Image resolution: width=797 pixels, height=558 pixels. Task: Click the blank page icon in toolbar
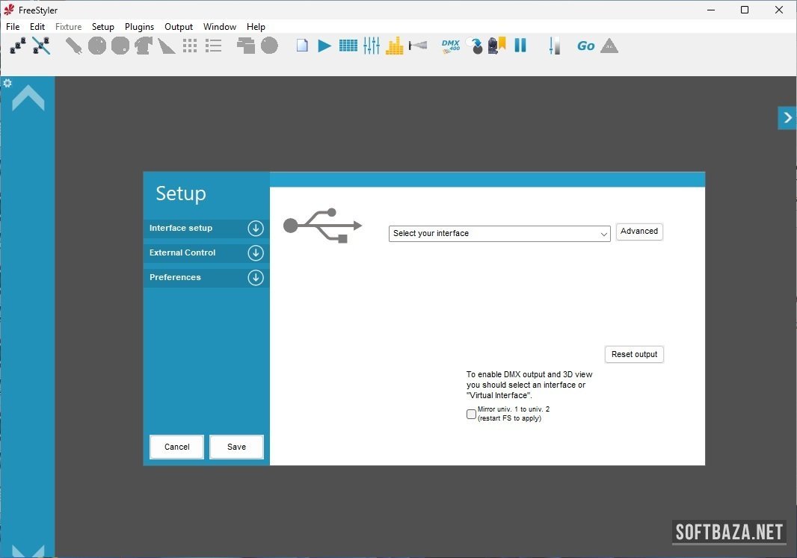pos(302,46)
